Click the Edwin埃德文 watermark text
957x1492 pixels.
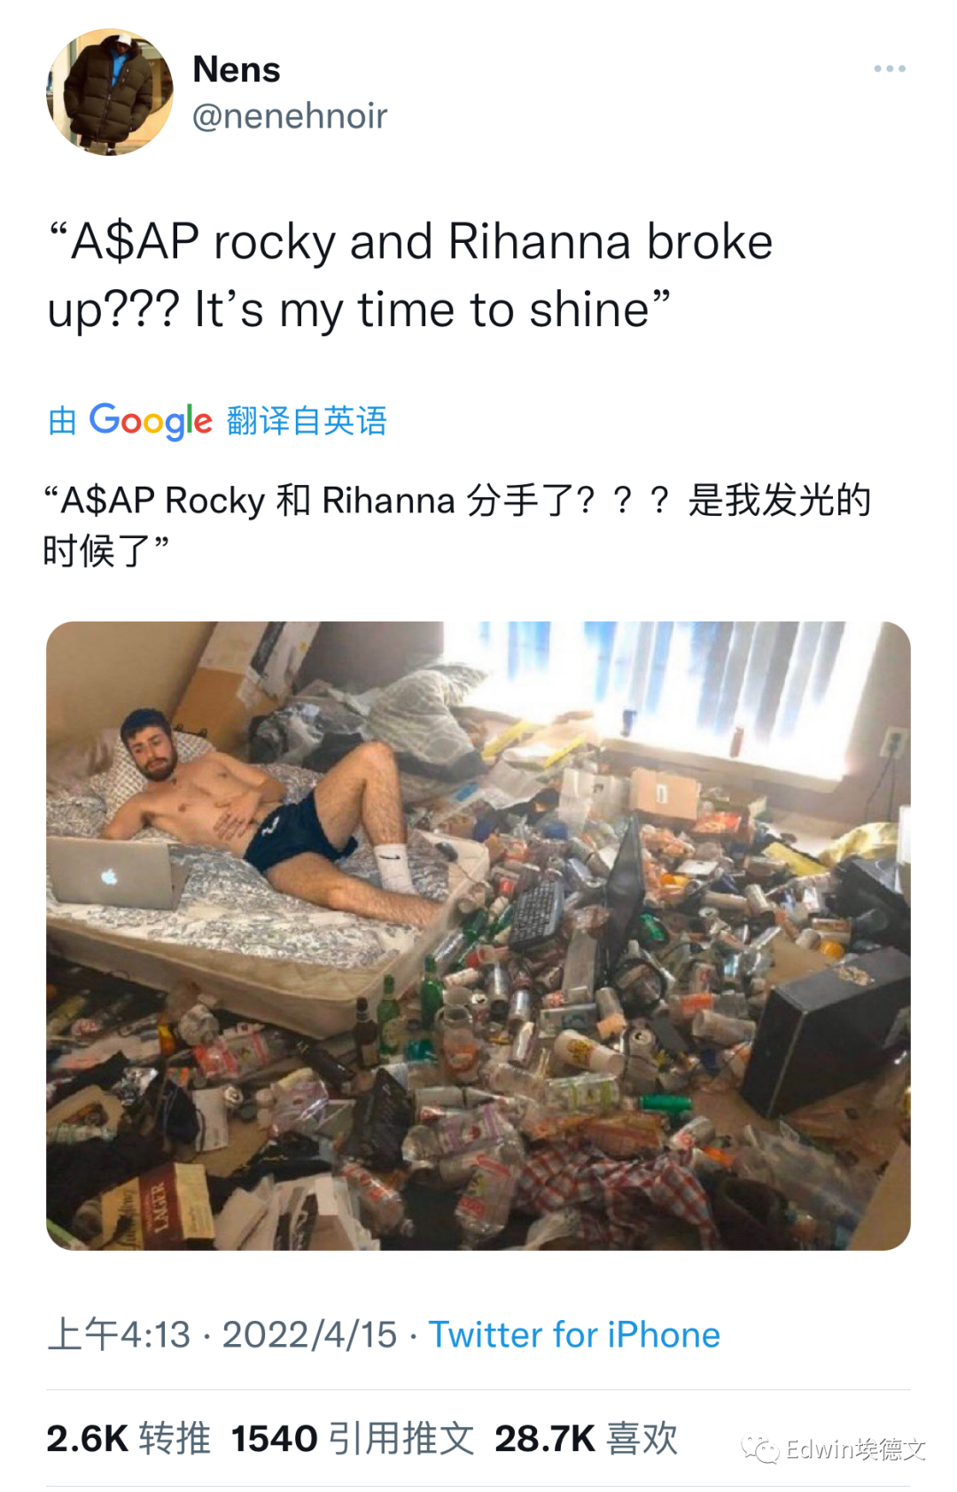pyautogui.click(x=856, y=1449)
